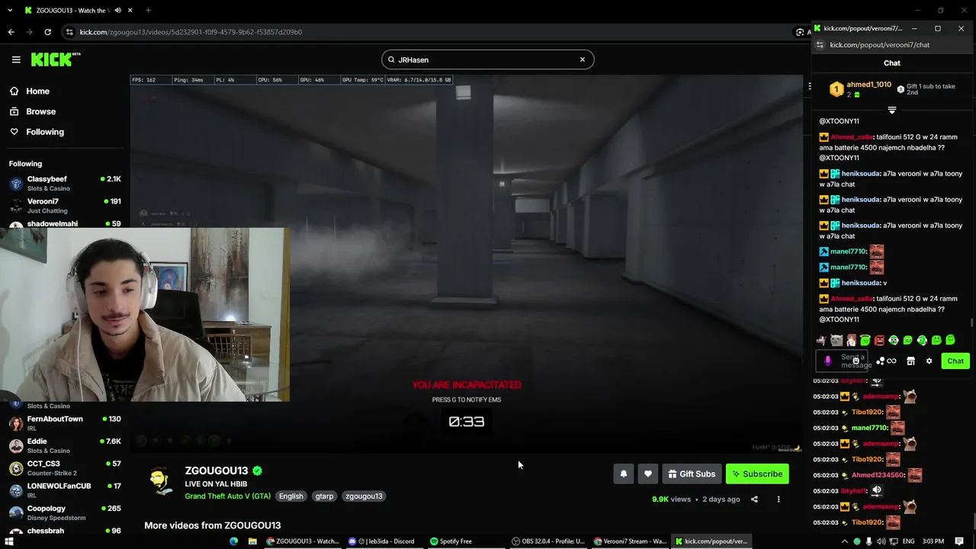Screen dimensions: 976x549
Task: Open emoji picker in chat input
Action: (x=856, y=361)
